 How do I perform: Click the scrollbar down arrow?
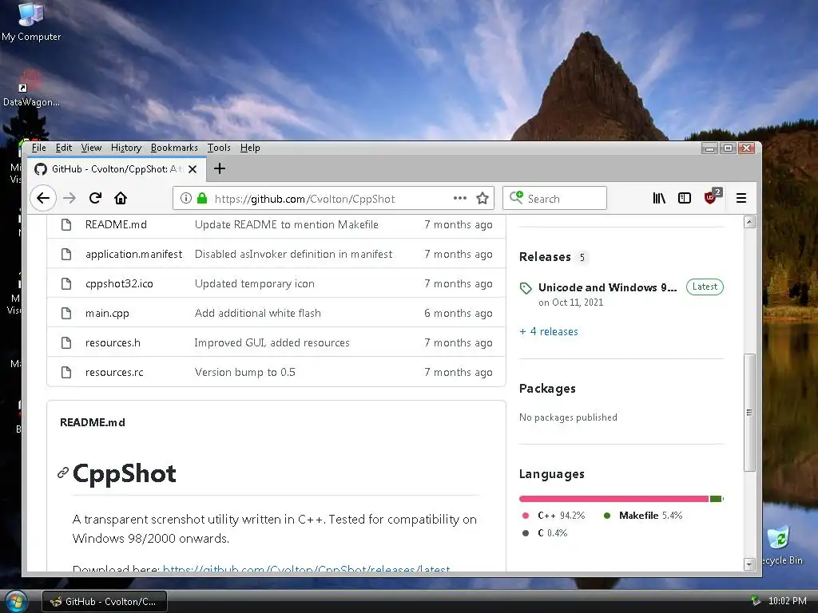749,564
